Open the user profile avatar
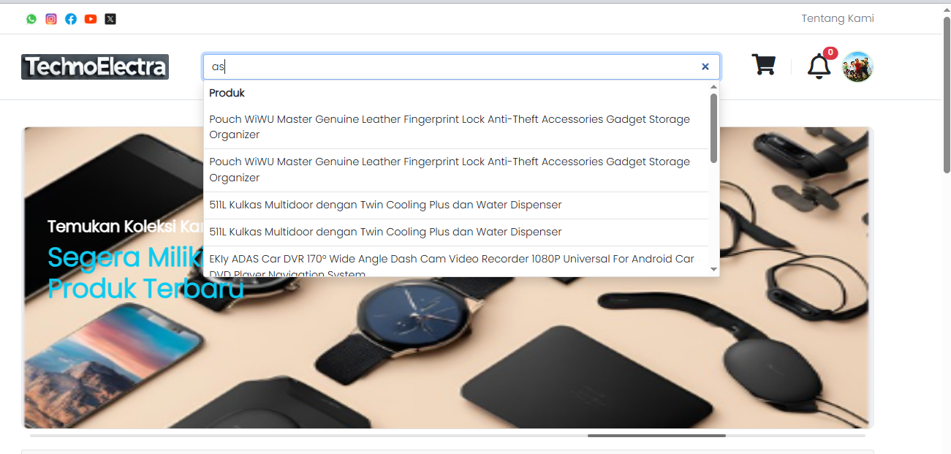 [x=857, y=67]
